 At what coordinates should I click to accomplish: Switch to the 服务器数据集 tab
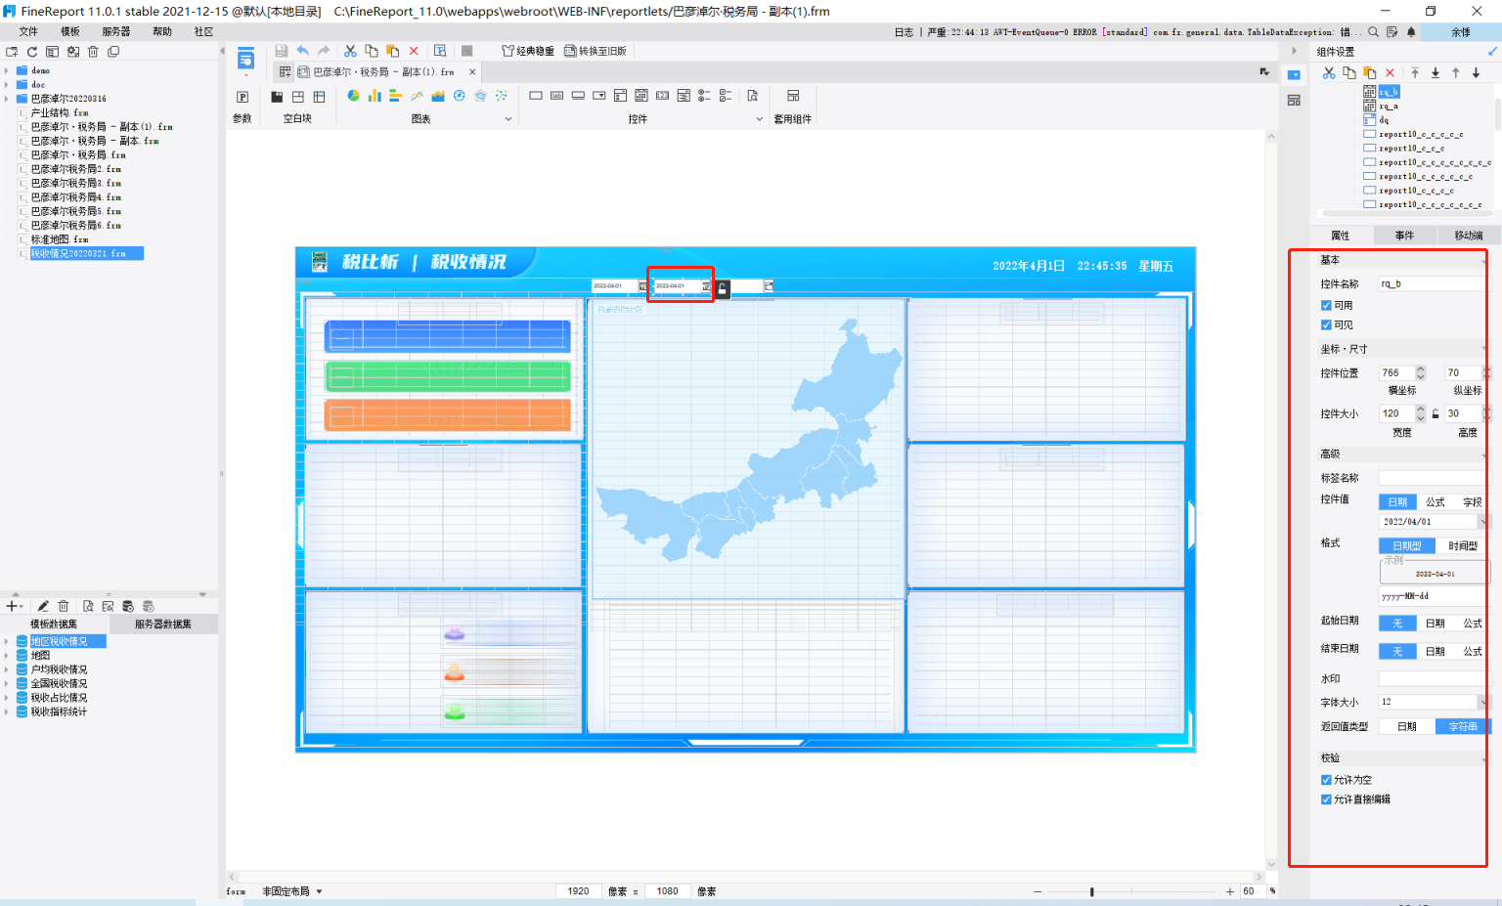pyautogui.click(x=163, y=625)
